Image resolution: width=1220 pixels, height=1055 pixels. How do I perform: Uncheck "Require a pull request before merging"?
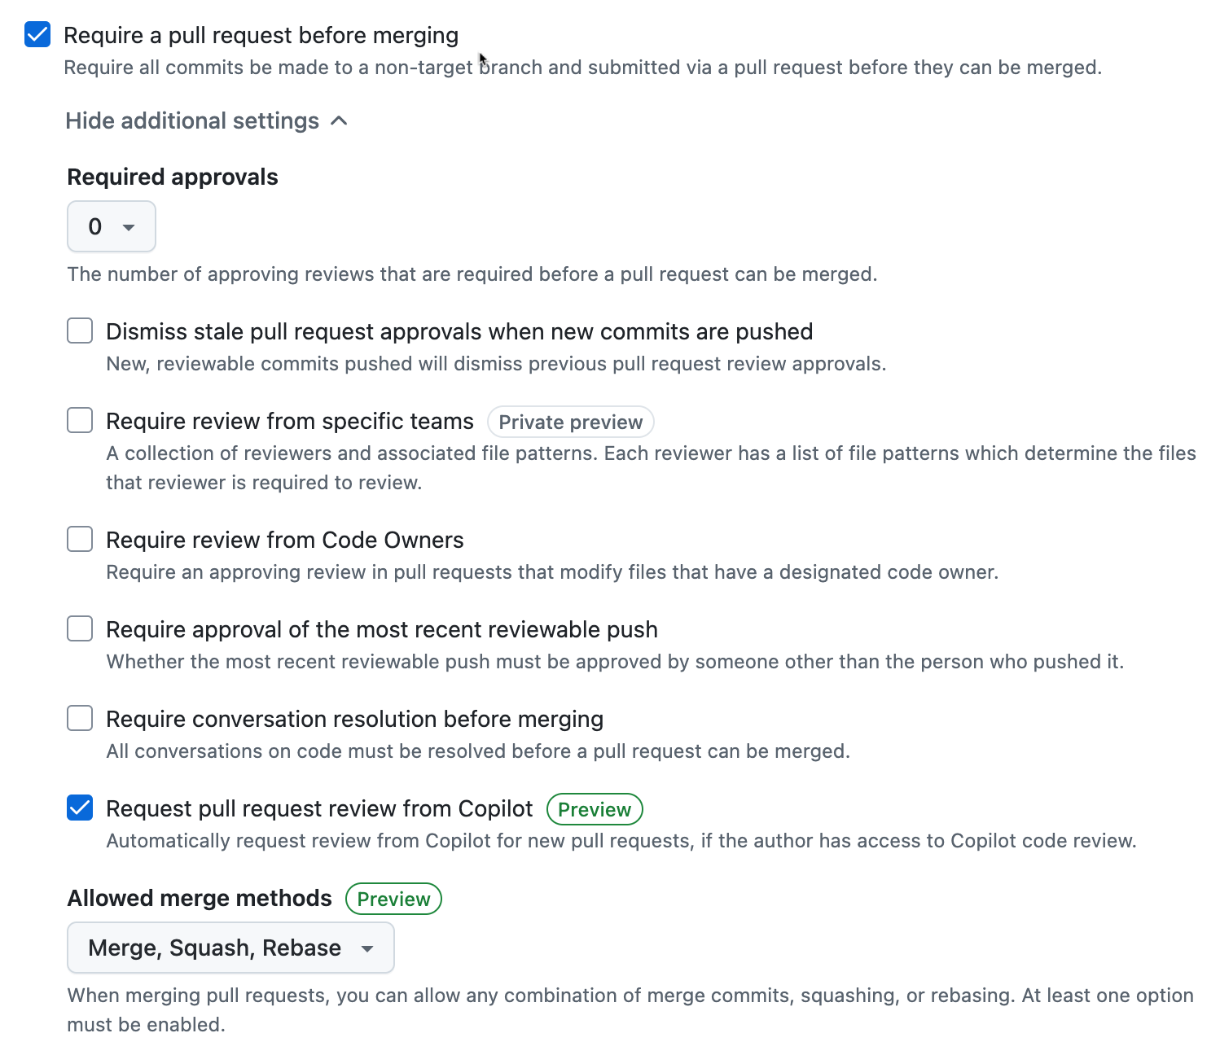click(x=37, y=35)
